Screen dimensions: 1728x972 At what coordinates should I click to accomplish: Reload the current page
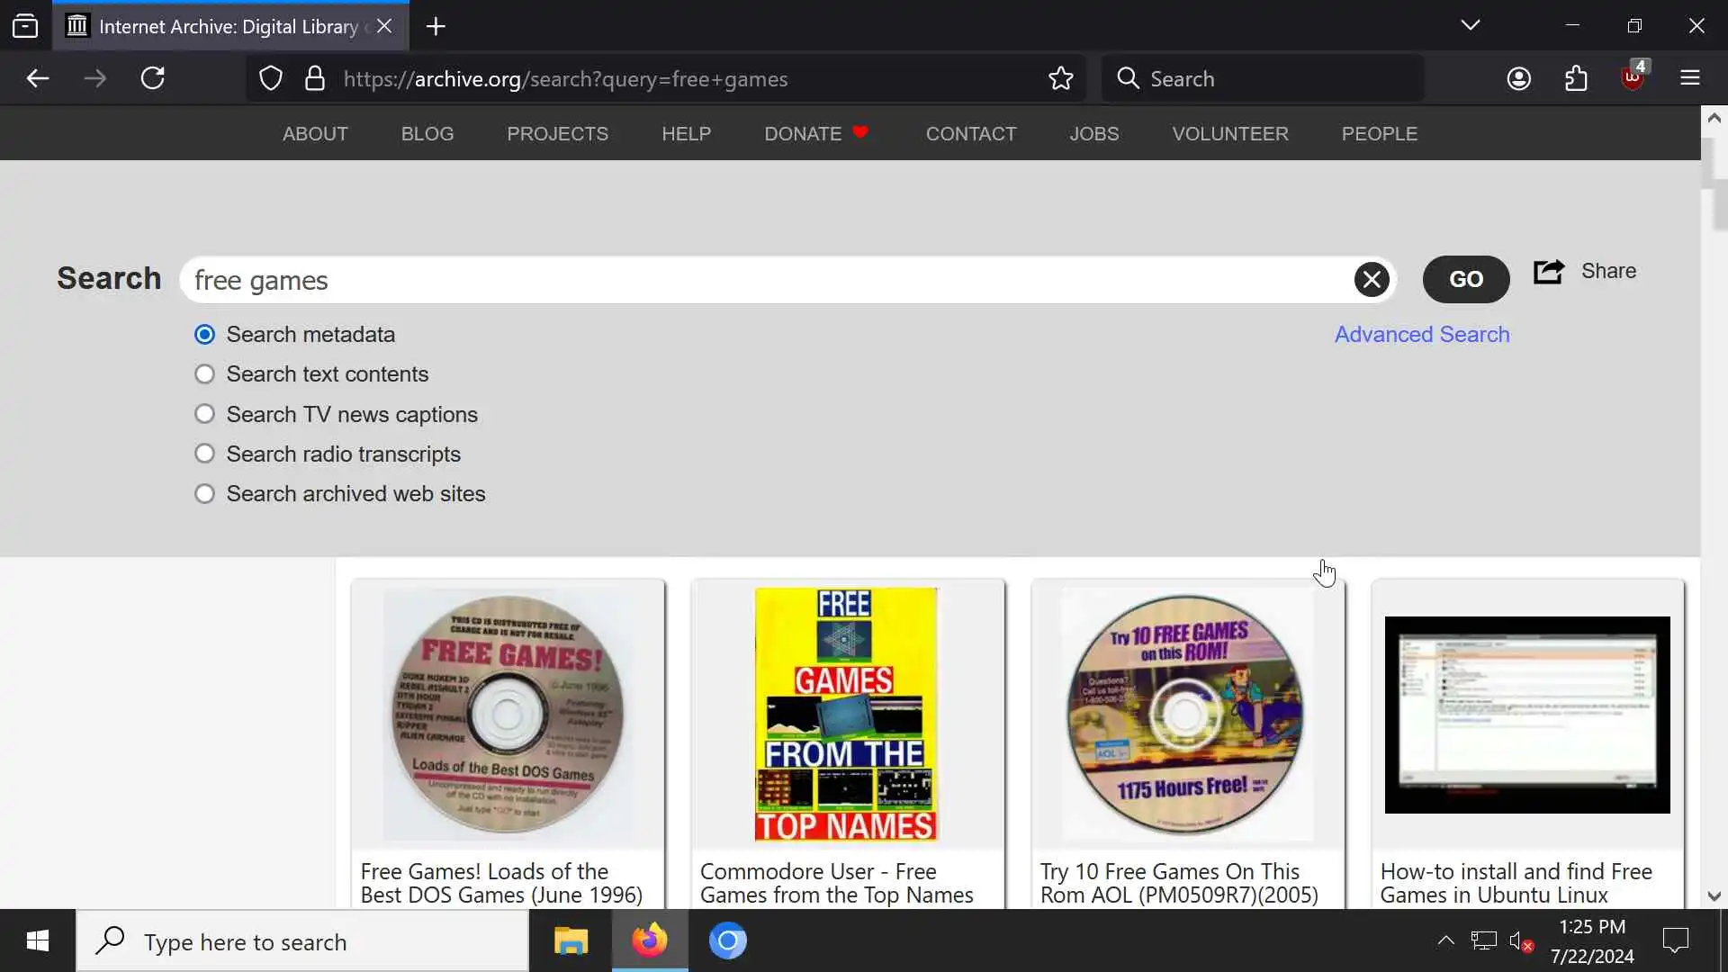click(x=153, y=79)
